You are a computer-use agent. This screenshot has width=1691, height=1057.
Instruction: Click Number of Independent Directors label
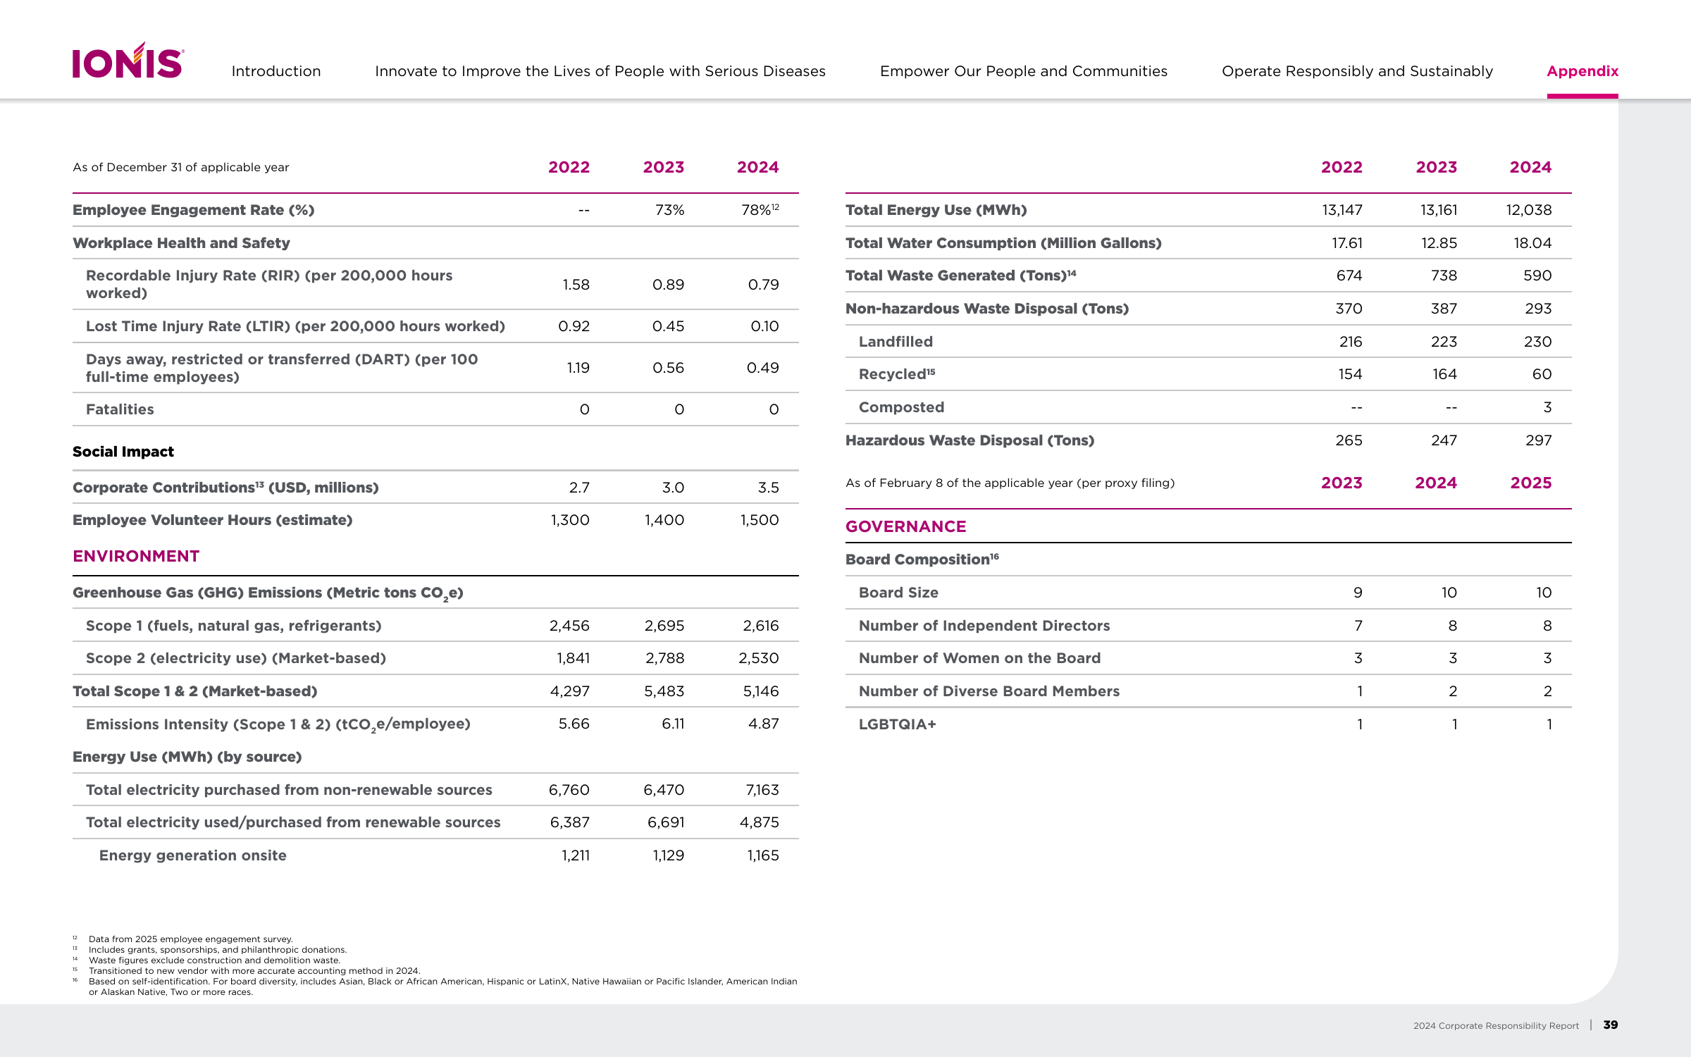pyautogui.click(x=984, y=626)
